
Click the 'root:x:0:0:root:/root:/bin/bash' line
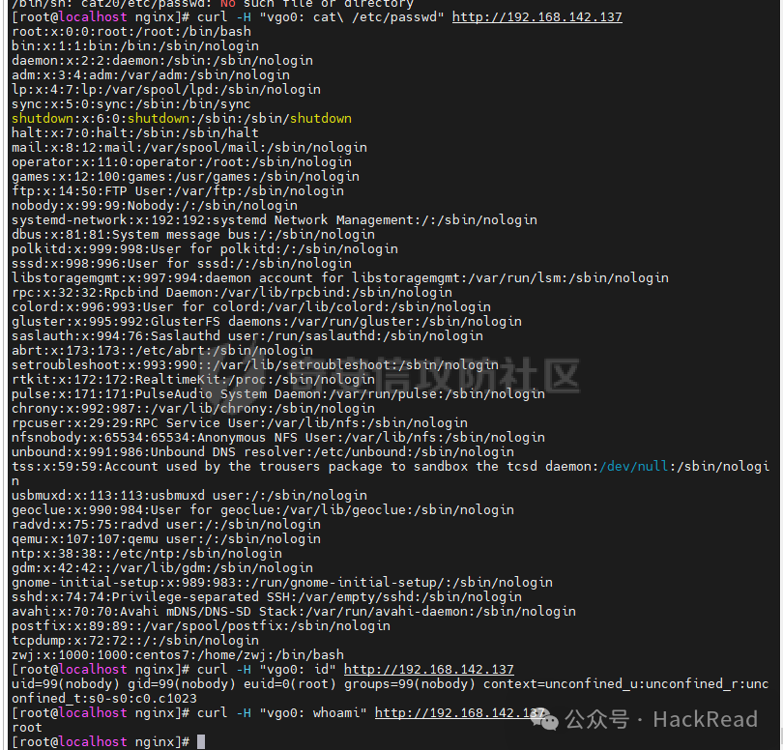[x=131, y=32]
